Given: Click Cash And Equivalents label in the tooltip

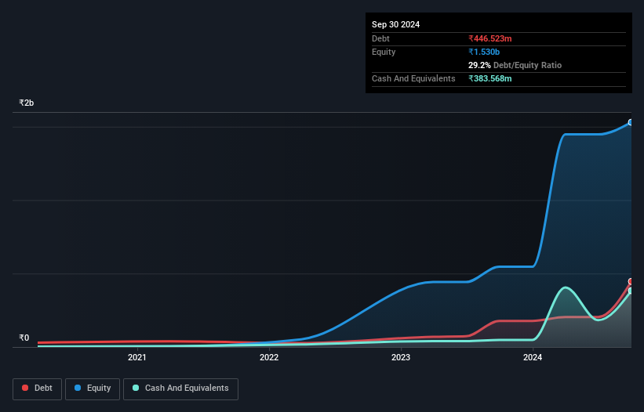Looking at the screenshot, I should click(413, 78).
